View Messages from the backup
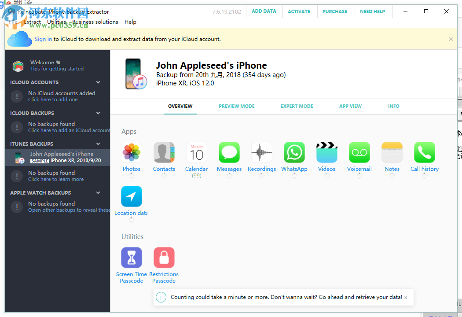 229,152
